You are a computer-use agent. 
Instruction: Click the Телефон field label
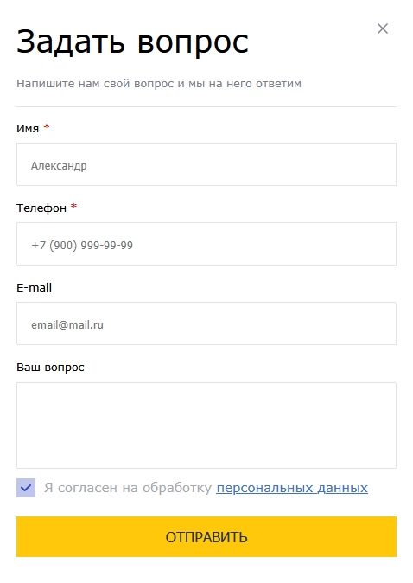pyautogui.click(x=41, y=208)
